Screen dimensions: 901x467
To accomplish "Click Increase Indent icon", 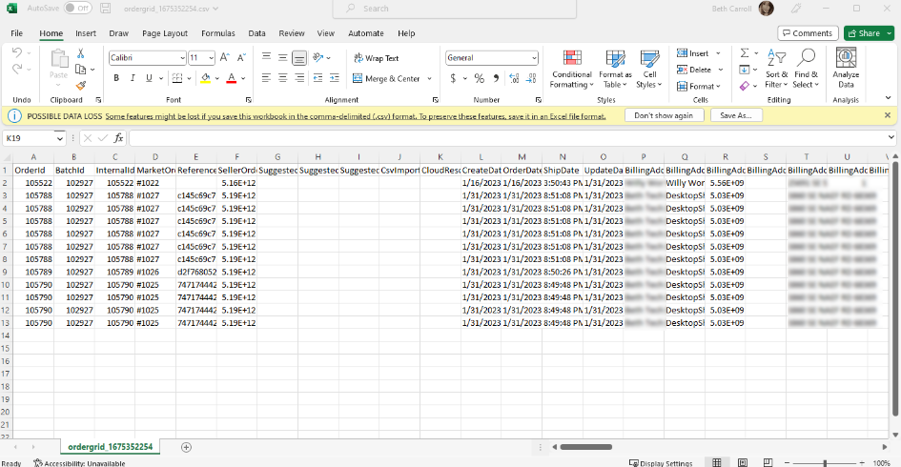I will tap(335, 78).
